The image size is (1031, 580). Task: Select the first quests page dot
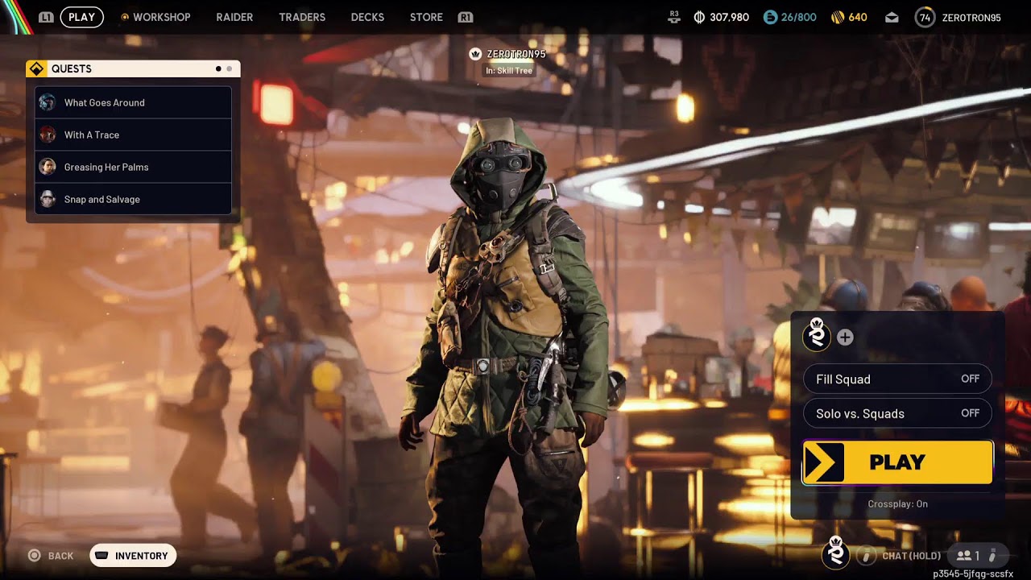coord(218,68)
